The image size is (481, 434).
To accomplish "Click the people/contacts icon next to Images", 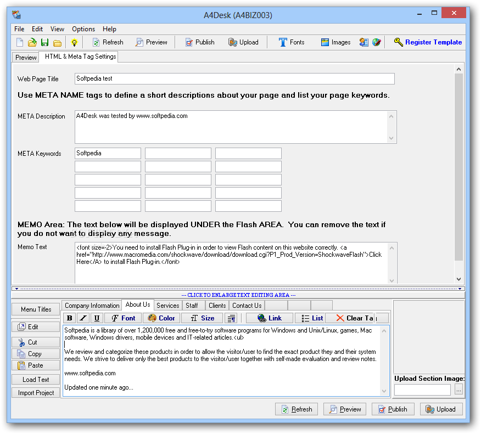I will coord(364,42).
